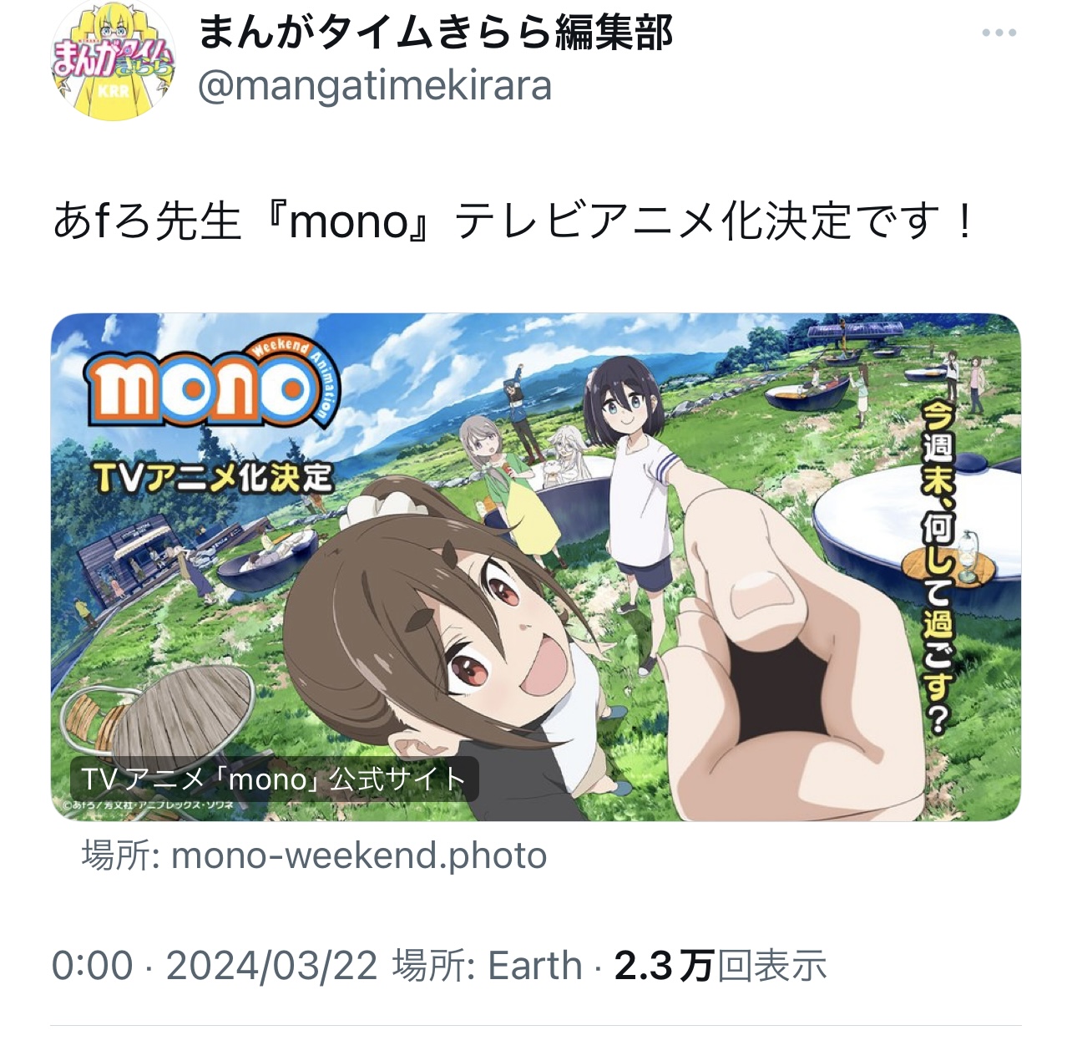Click the 場所: Earth location label

[x=487, y=966]
